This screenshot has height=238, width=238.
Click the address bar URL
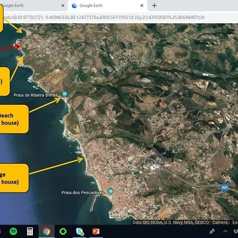click(104, 17)
